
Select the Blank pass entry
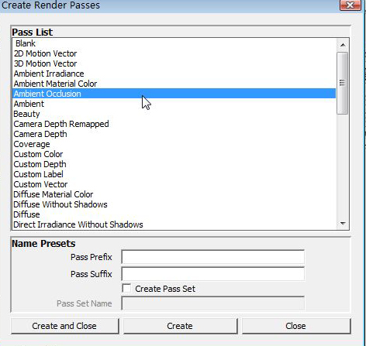[174, 43]
